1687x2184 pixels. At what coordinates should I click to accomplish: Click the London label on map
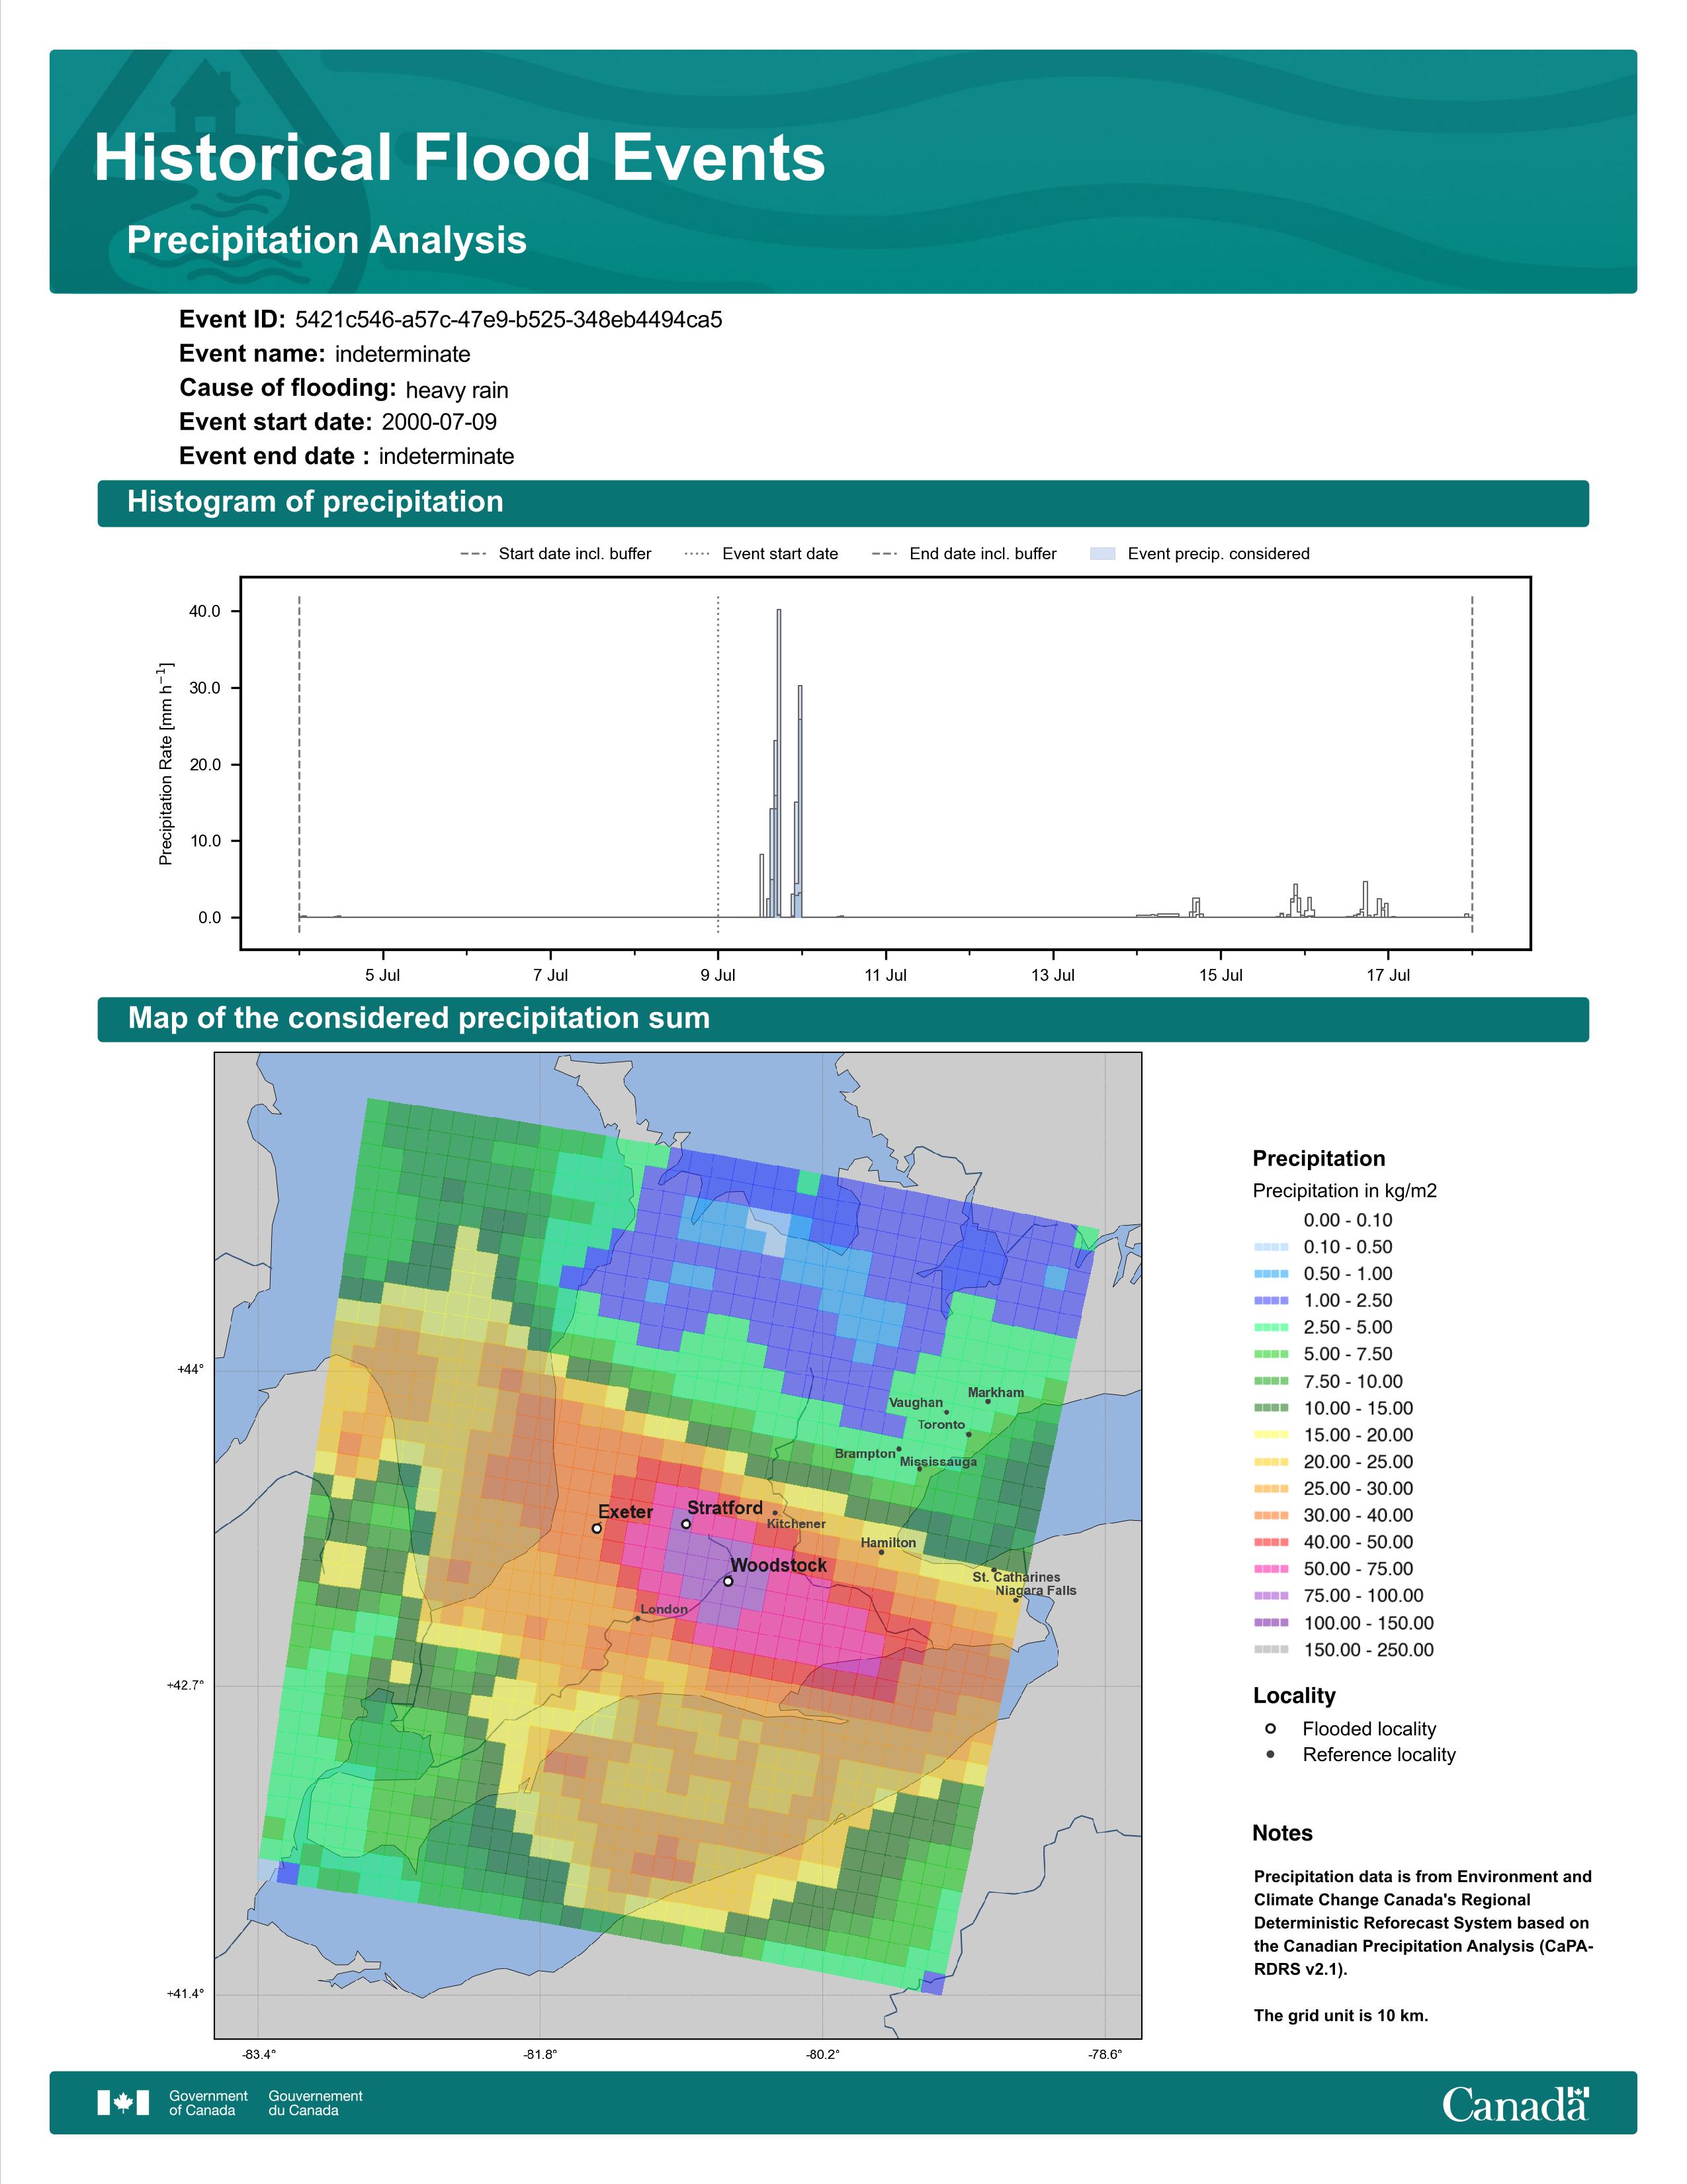point(665,1609)
